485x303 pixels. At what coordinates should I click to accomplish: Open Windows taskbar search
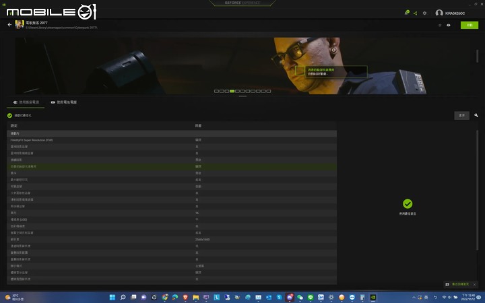123,297
